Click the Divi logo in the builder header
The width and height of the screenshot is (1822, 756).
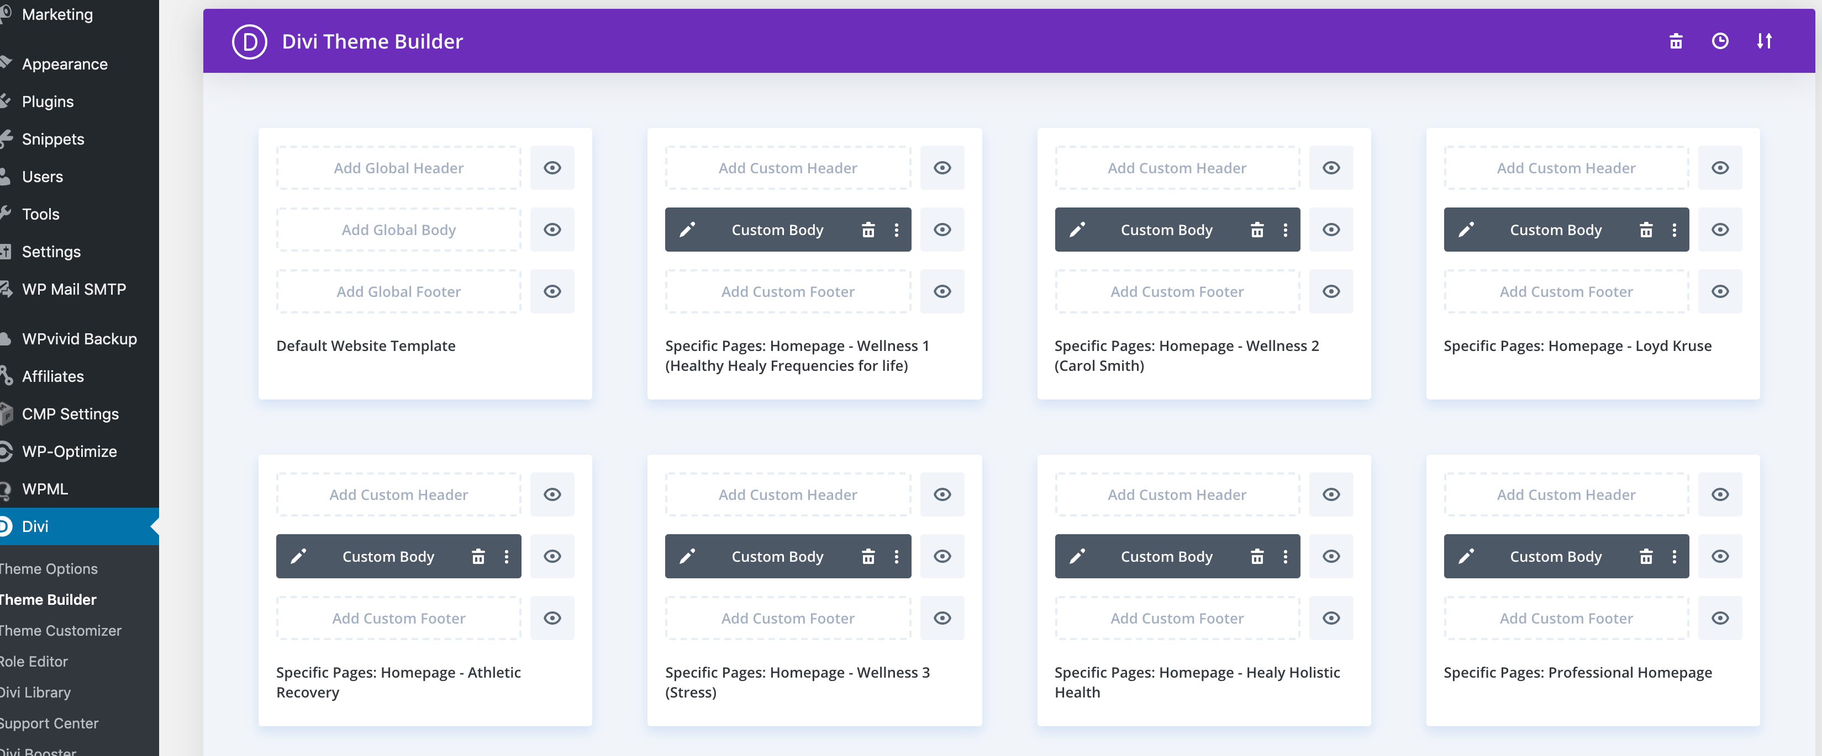point(249,41)
